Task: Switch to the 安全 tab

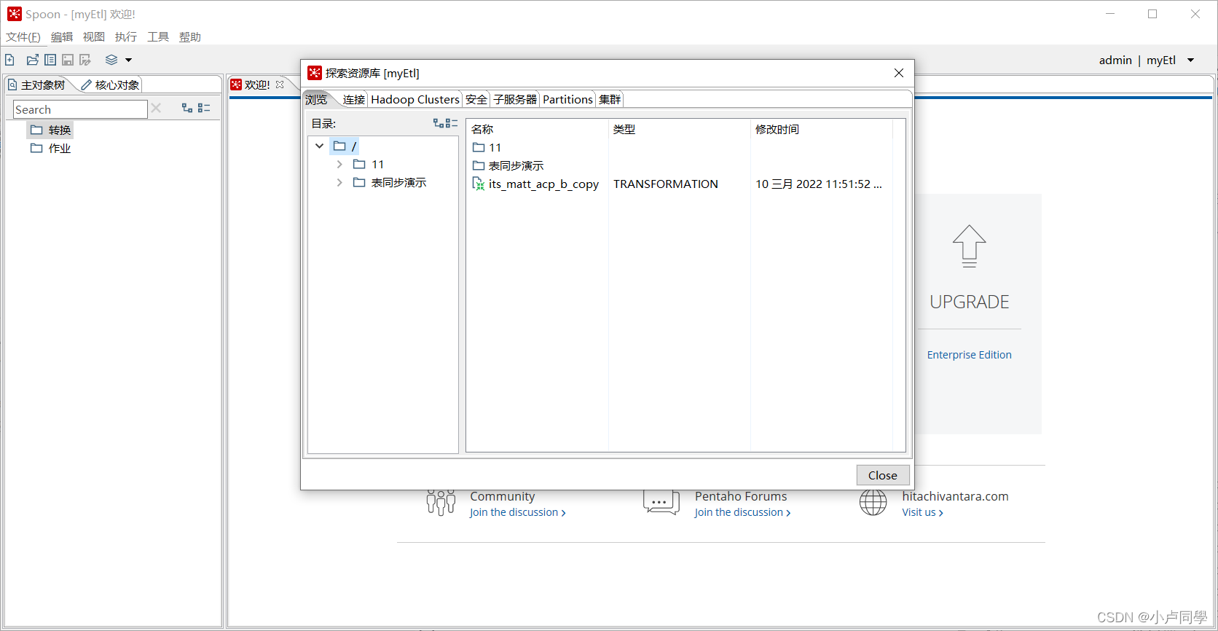Action: coord(476,99)
